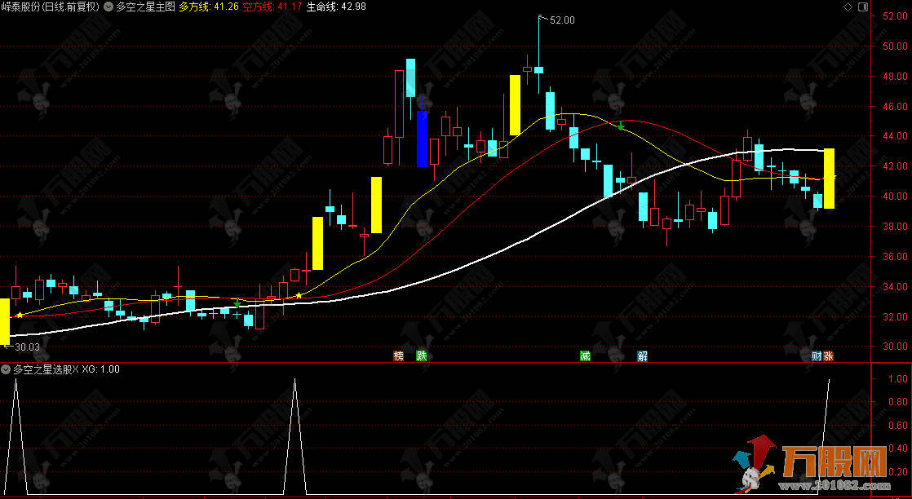Click the diamond icon at top right
The image size is (912, 499).
point(848,7)
